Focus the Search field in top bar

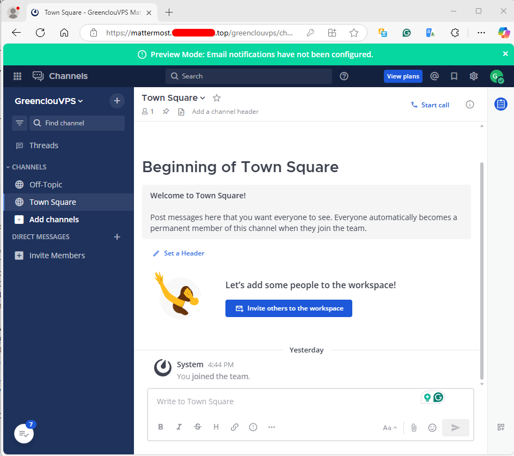click(x=249, y=76)
